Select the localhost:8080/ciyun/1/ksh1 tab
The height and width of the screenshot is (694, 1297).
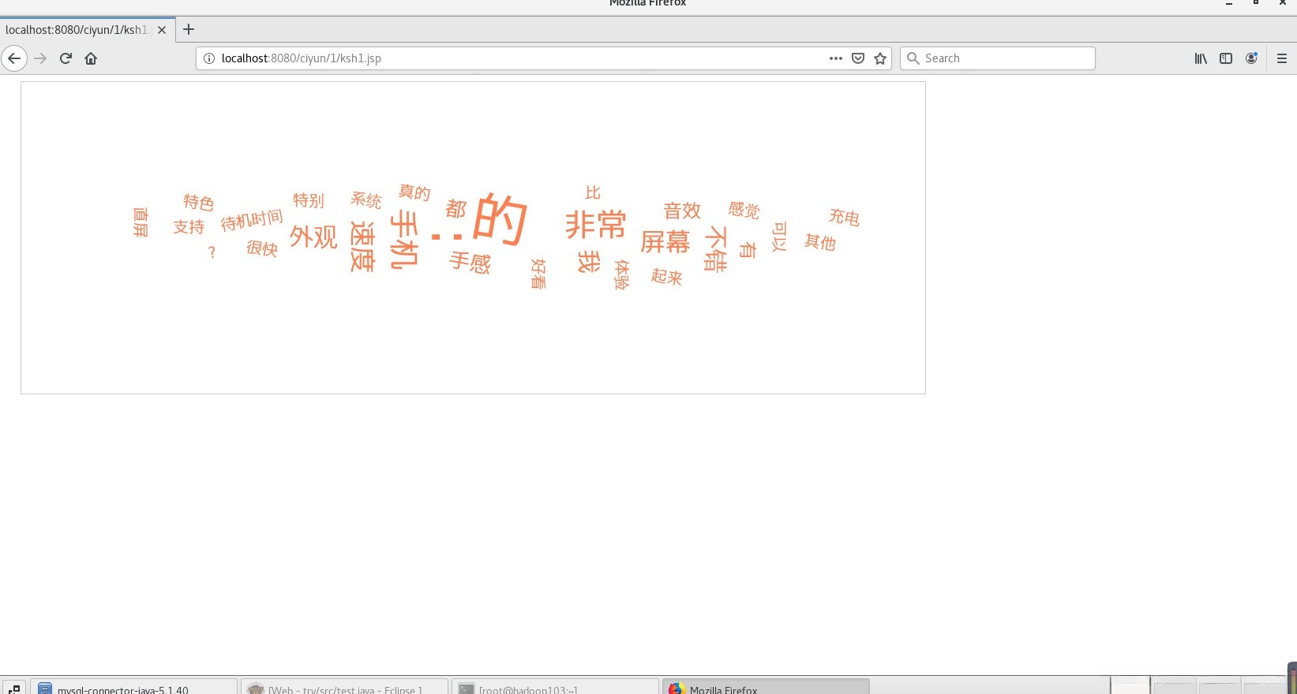[x=88, y=29]
